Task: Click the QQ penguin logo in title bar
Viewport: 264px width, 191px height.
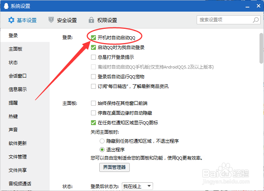Action: click(6, 6)
